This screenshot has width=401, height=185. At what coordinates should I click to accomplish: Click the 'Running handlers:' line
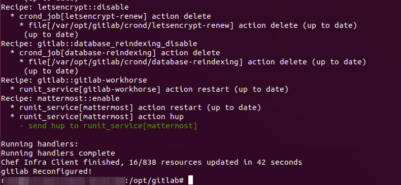tap(40, 144)
